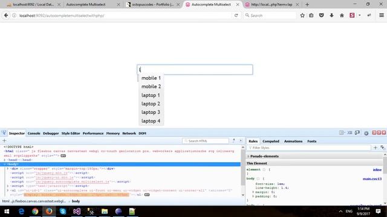Screen dimensions: 387x217
Task: Click the Pocket shield icon
Action: [x=321, y=15]
